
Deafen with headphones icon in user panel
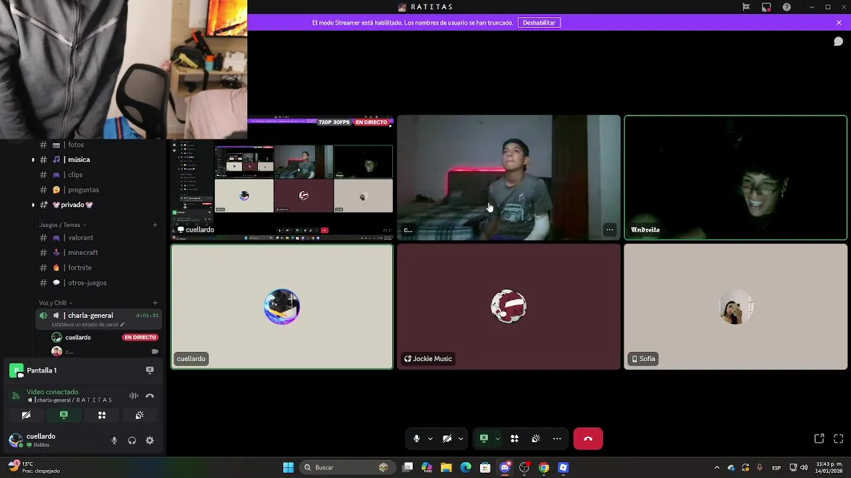(132, 440)
